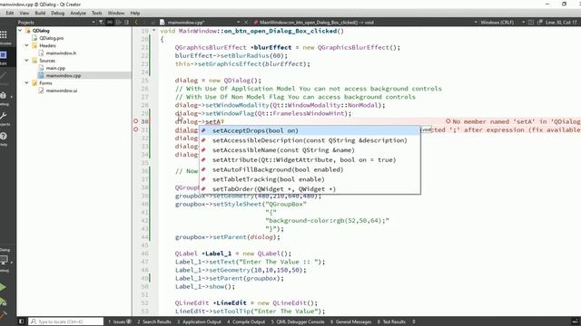Go back in editor navigation history

136,22
